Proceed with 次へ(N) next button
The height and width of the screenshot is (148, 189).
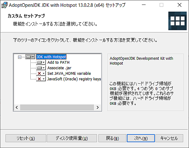point(141,138)
